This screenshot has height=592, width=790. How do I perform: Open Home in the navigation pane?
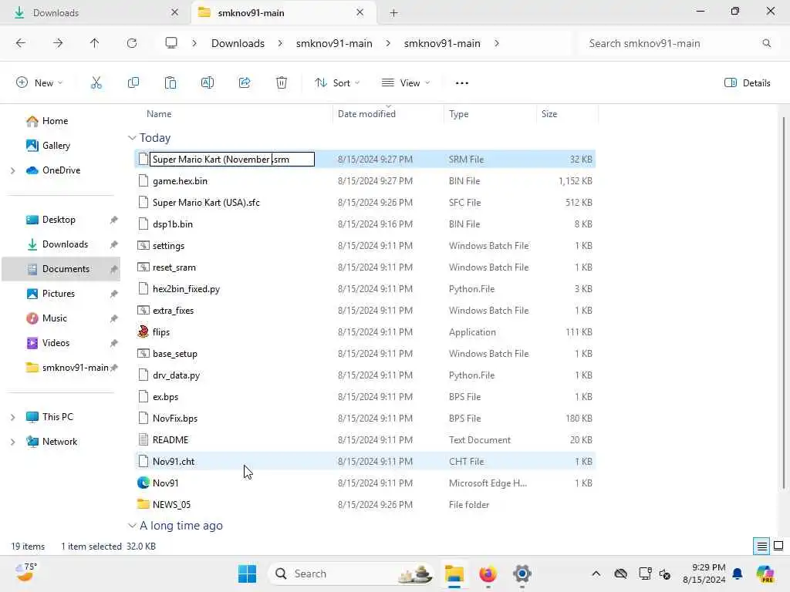click(55, 121)
